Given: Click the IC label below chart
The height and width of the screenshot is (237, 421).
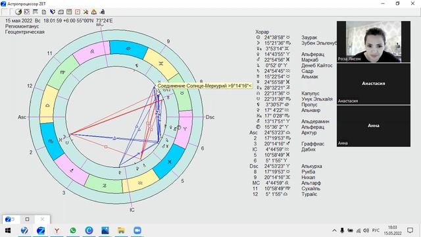Looking at the screenshot, I should (x=132, y=210).
